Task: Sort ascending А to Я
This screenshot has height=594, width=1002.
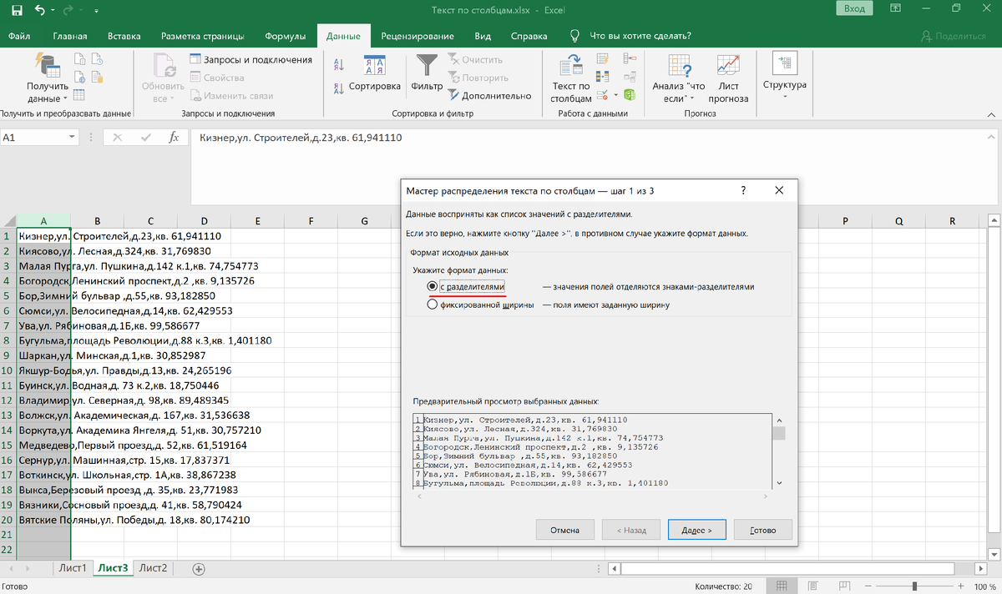Action: 340,65
